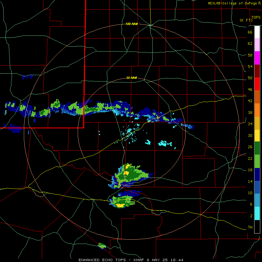Click the 62 legend value

[x=250, y=44]
